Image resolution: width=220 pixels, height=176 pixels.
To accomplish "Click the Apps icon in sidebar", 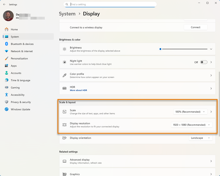I will click(6, 66).
